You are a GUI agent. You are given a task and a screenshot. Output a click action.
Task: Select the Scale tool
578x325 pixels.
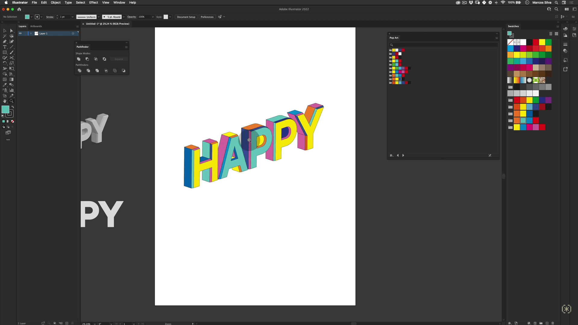tap(11, 63)
